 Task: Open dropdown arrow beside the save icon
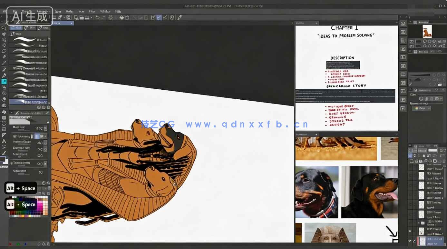click(x=92, y=17)
